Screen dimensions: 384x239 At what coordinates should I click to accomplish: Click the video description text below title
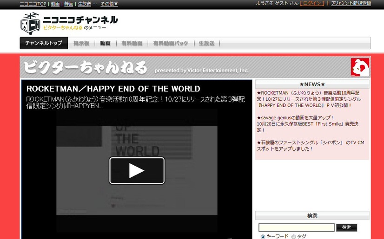click(x=135, y=103)
